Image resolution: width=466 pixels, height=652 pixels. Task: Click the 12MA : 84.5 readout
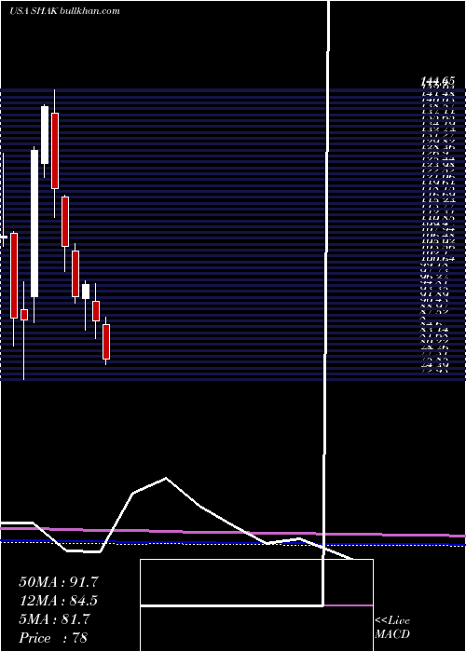59,601
